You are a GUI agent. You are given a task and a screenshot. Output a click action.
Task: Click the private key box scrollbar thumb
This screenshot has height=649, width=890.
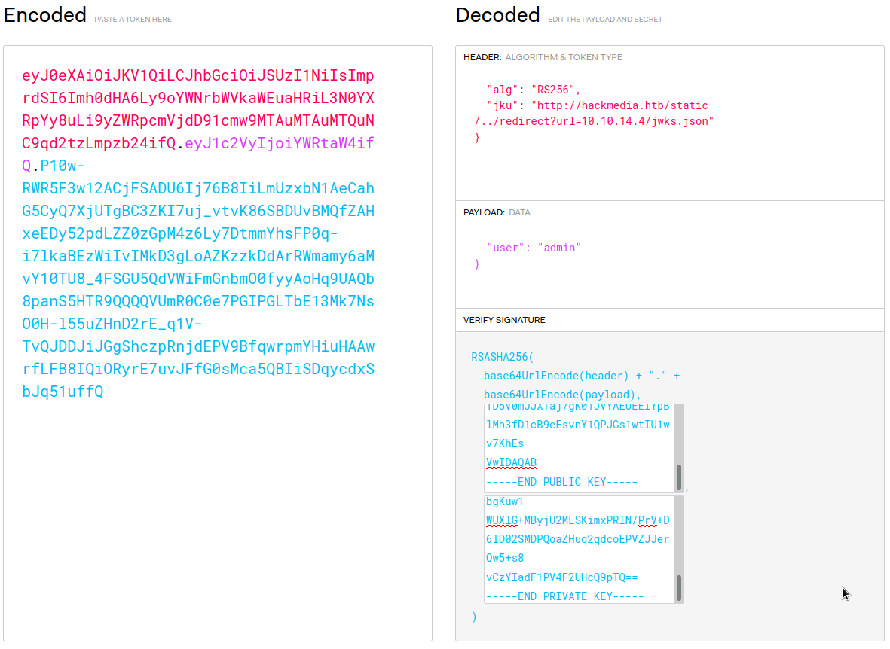coord(679,588)
